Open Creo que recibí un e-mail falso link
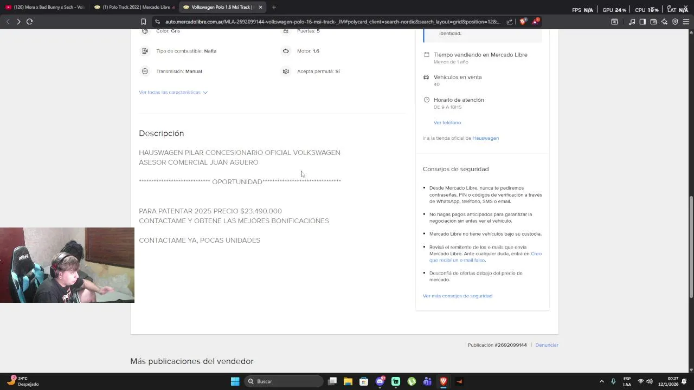This screenshot has width=694, height=390. 485,257
